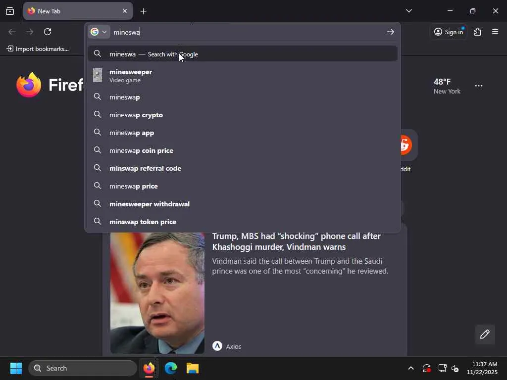Select the New Tab browser tab
The height and width of the screenshot is (380, 507).
tap(78, 11)
